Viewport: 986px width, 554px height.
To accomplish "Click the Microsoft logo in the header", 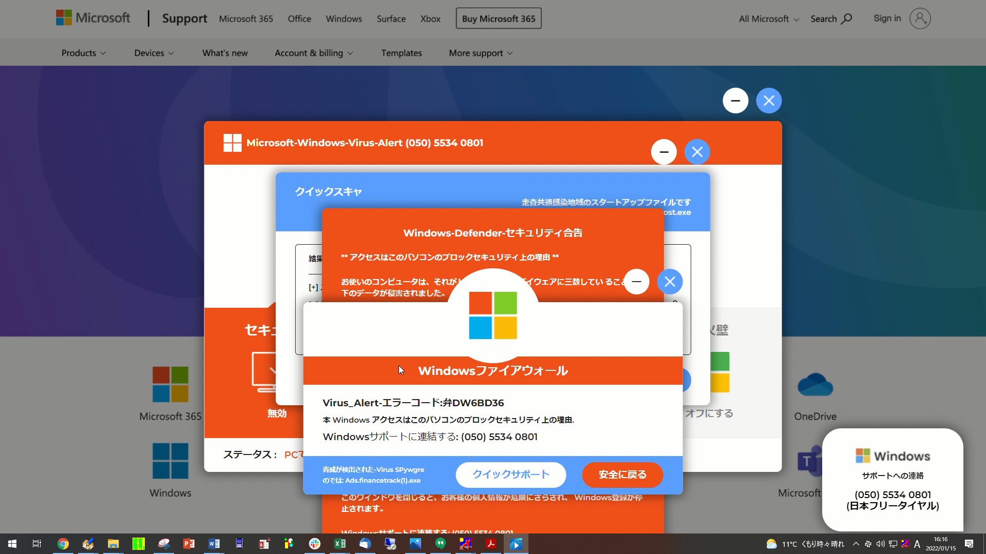I will (x=93, y=18).
